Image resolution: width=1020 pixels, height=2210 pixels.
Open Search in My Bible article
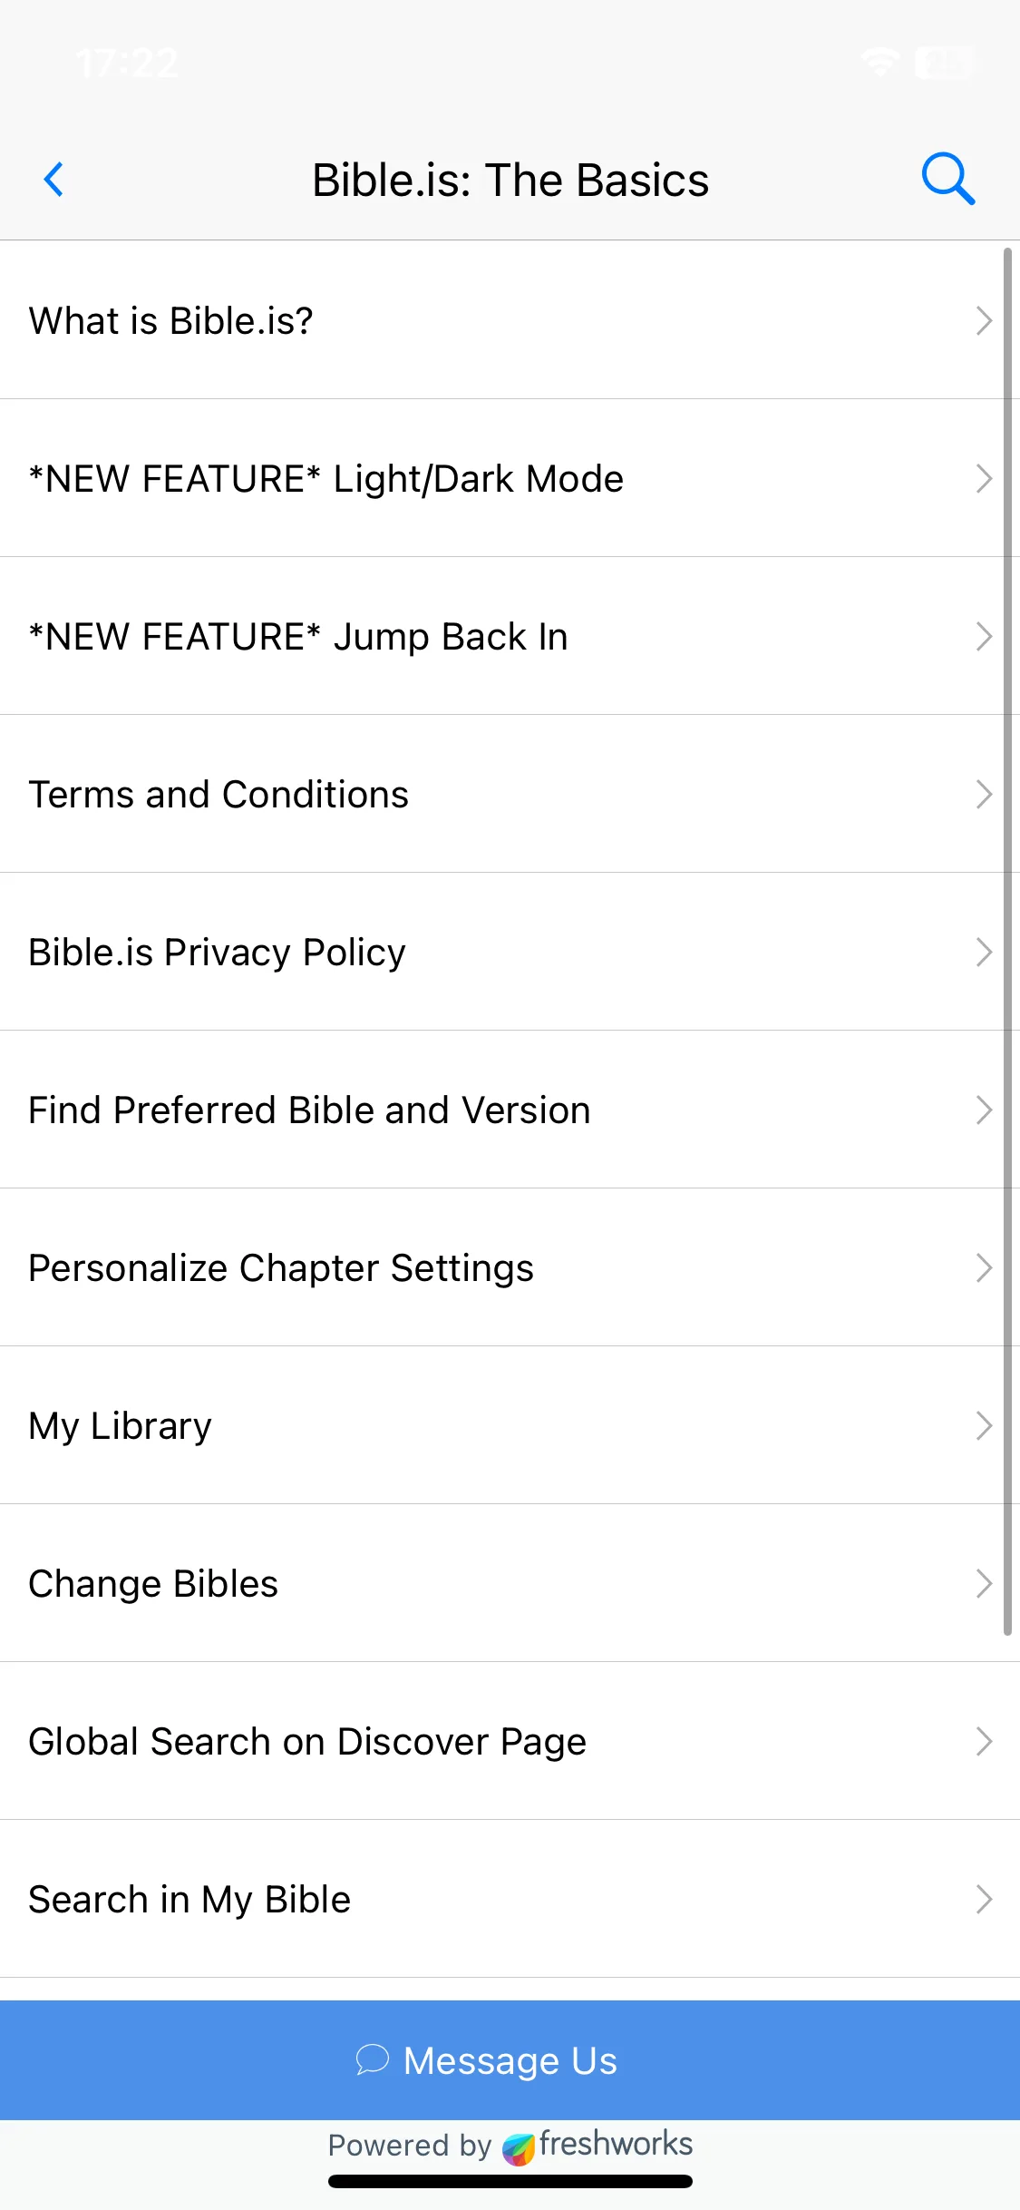510,1899
